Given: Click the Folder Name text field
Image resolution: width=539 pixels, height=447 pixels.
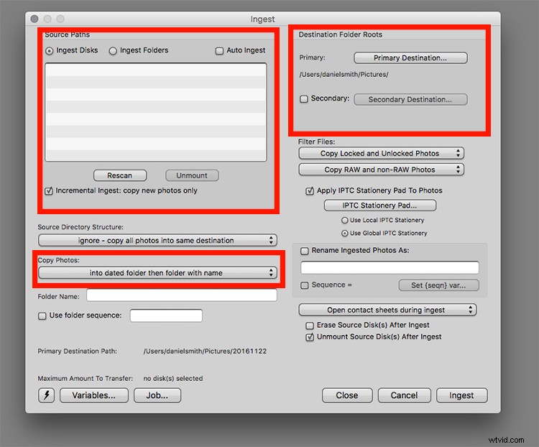Looking at the screenshot, I should click(182, 295).
